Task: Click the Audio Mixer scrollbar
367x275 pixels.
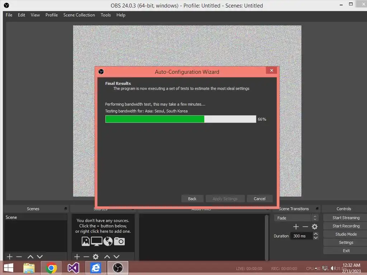Action: 266,237
